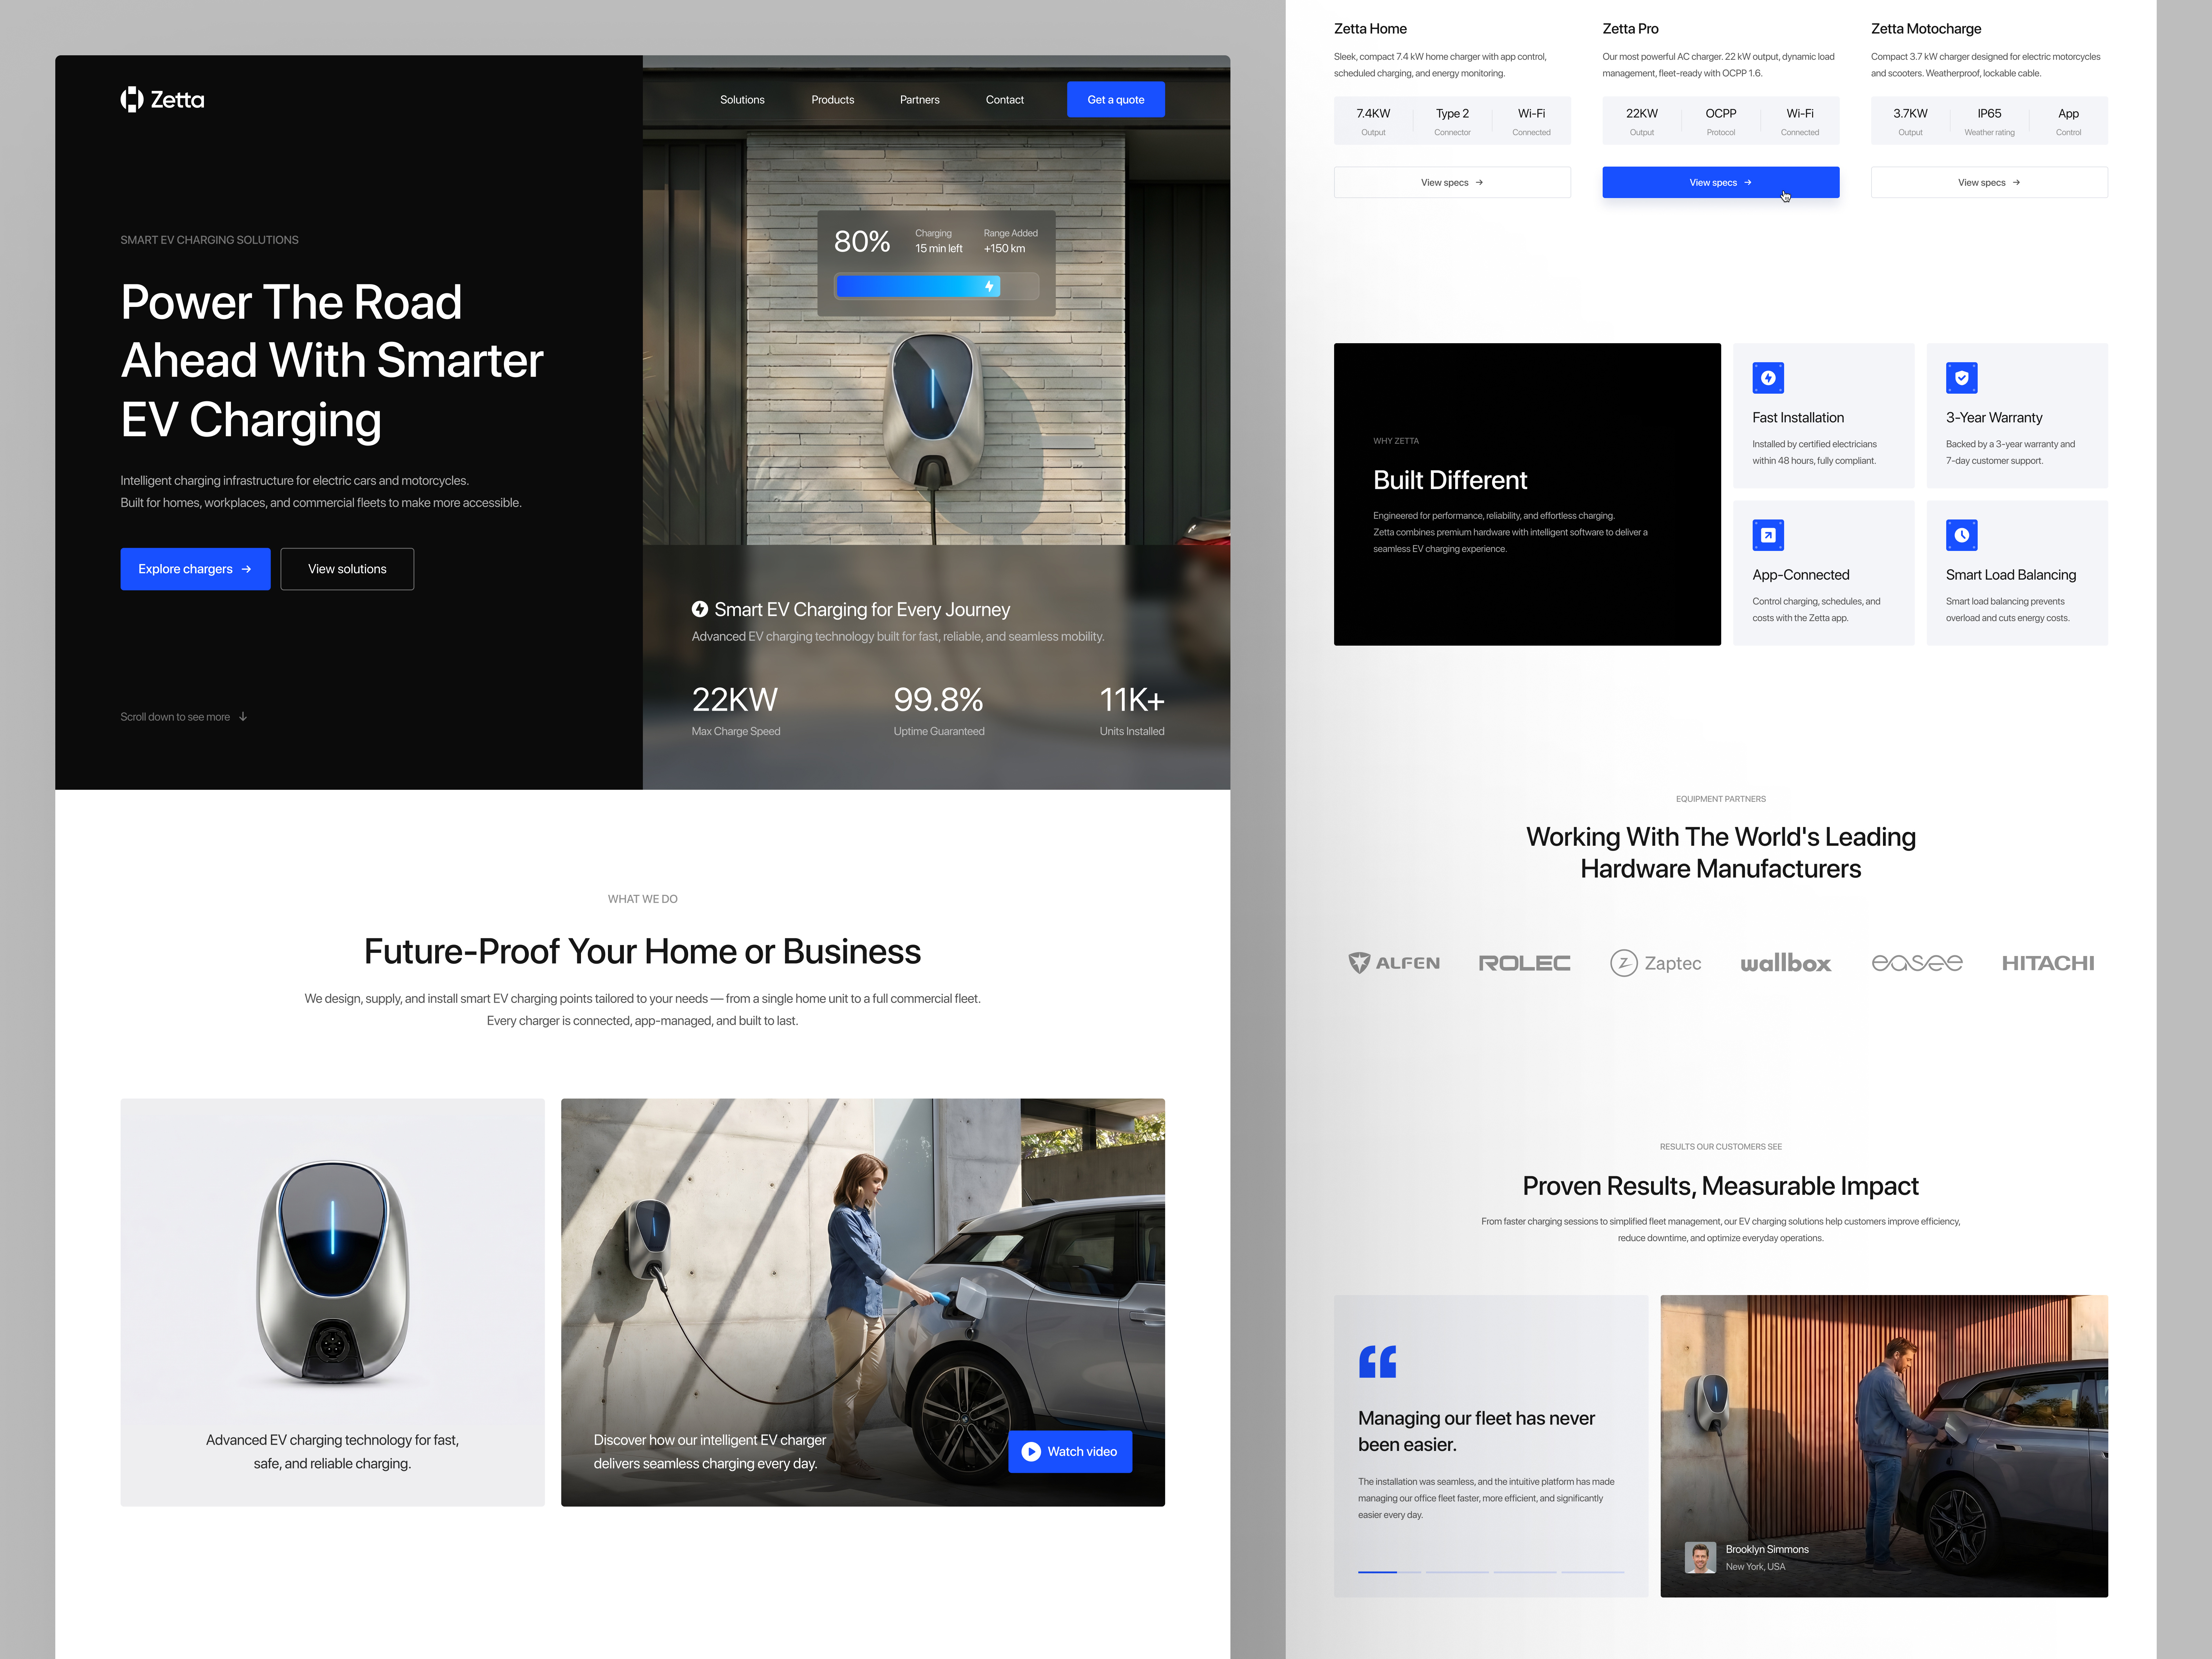Click the standalone charger product image
The image size is (2212, 1659).
tap(332, 1272)
